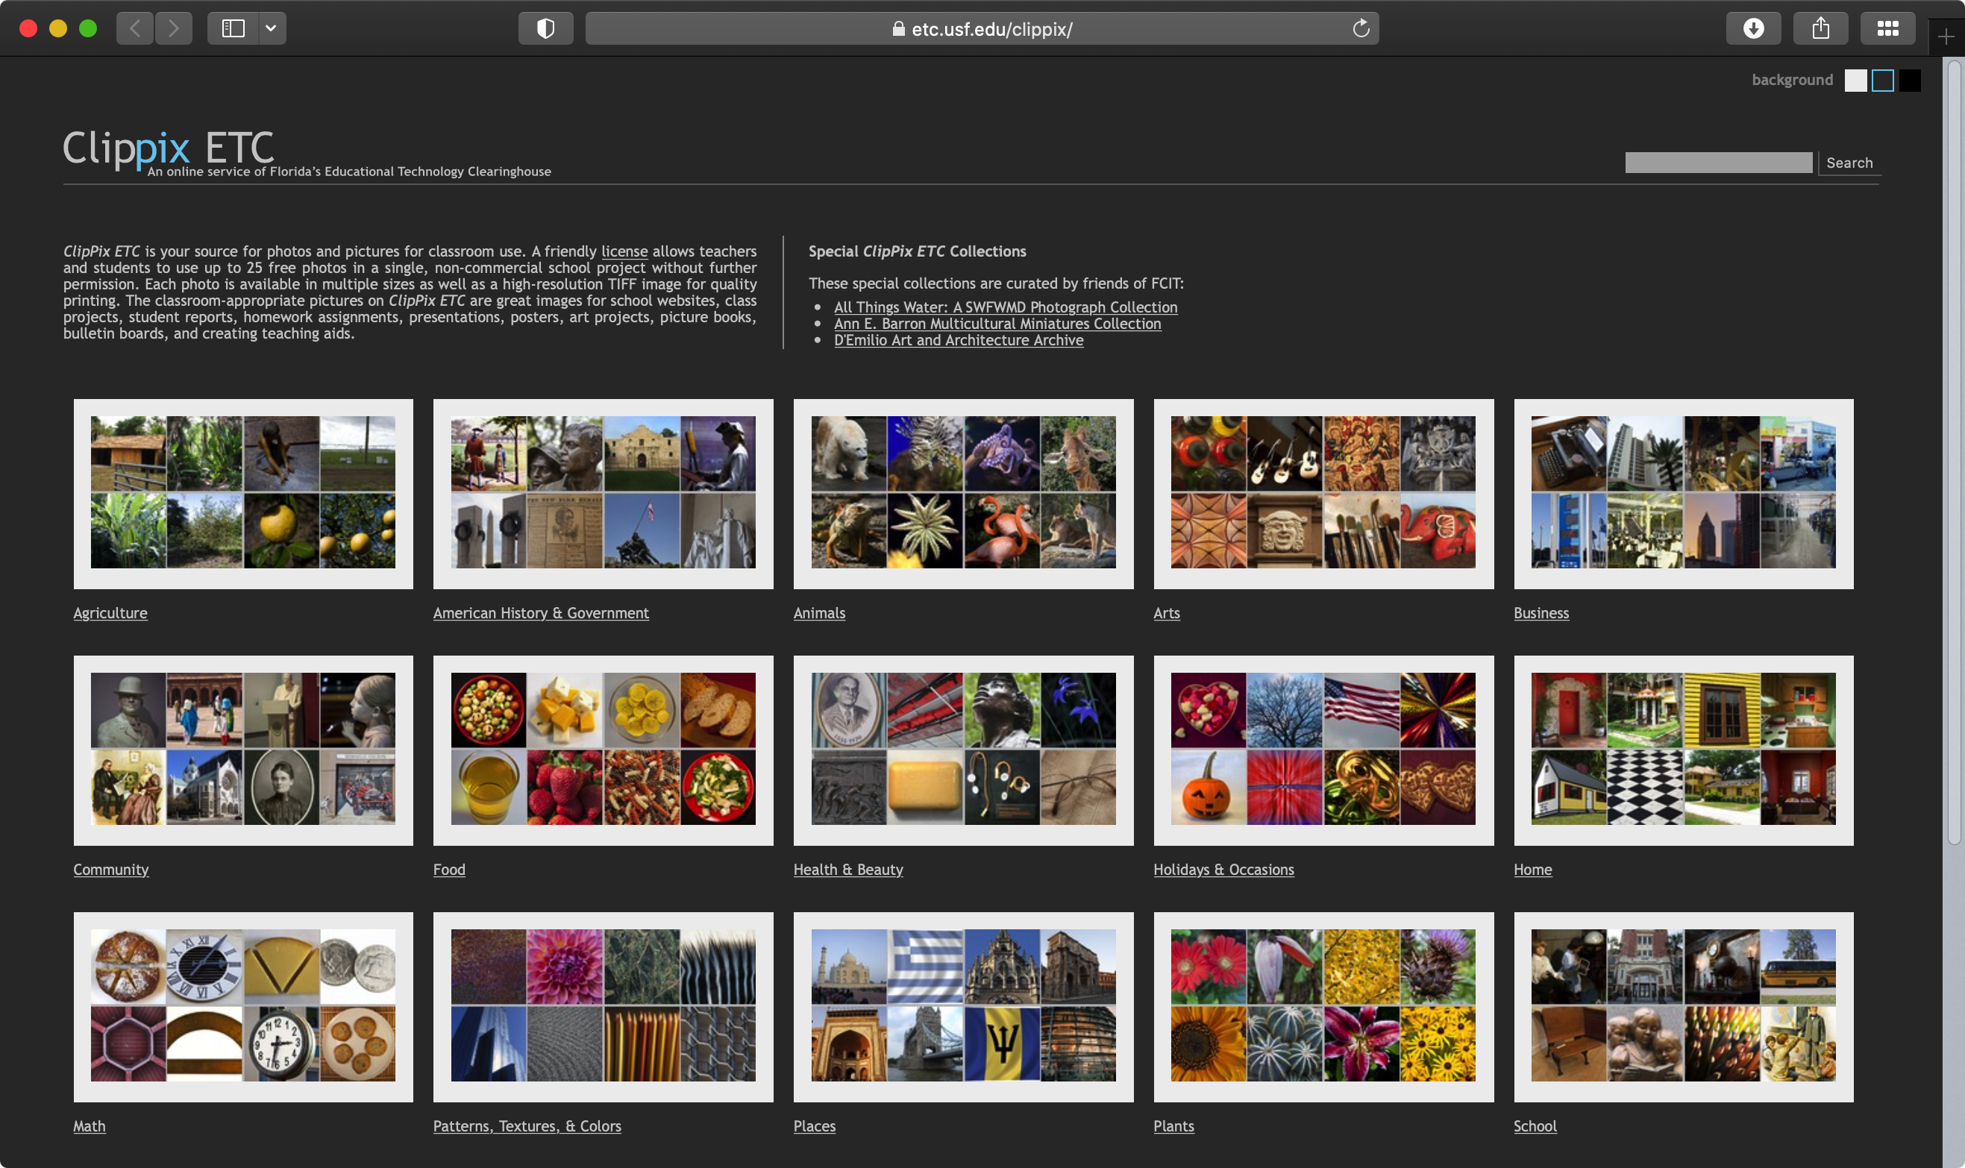Open the Animals category thumbnail
The width and height of the screenshot is (1965, 1168).
coord(963,493)
